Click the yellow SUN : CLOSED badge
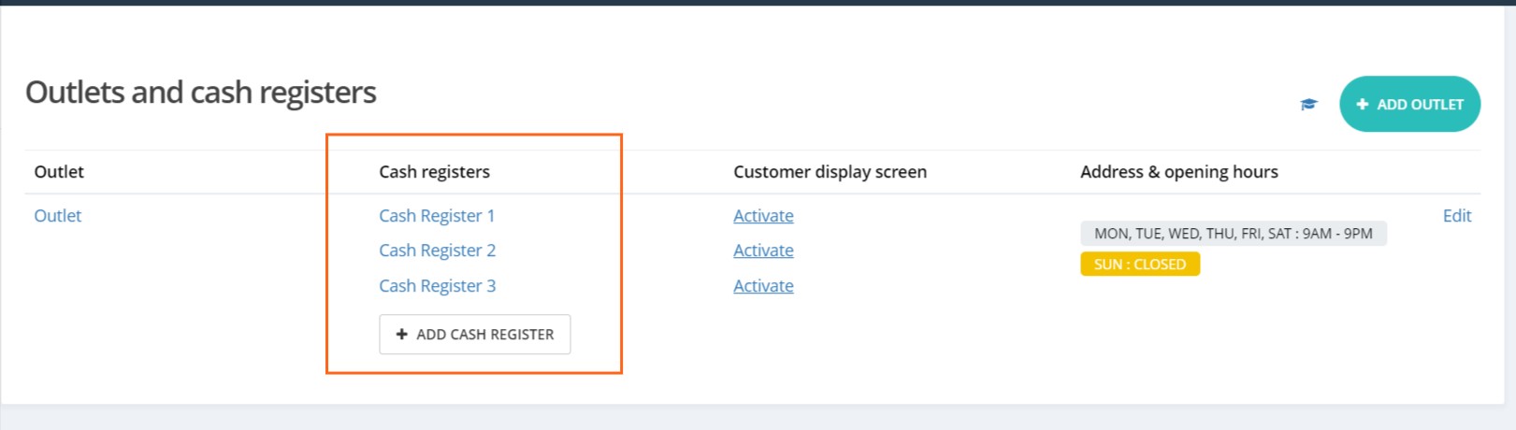Image resolution: width=1516 pixels, height=430 pixels. pos(1139,265)
